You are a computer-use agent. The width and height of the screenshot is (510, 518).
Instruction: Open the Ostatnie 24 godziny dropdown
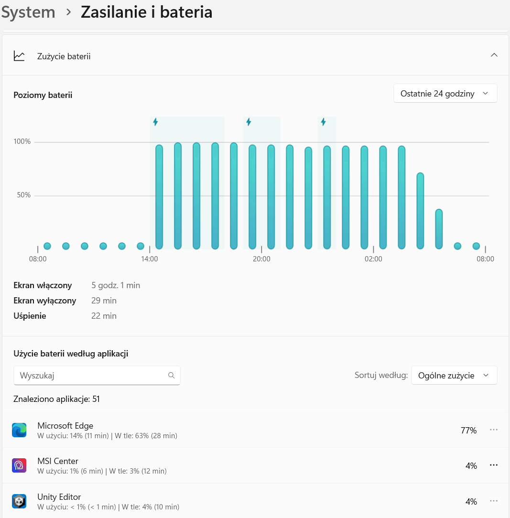click(x=445, y=94)
